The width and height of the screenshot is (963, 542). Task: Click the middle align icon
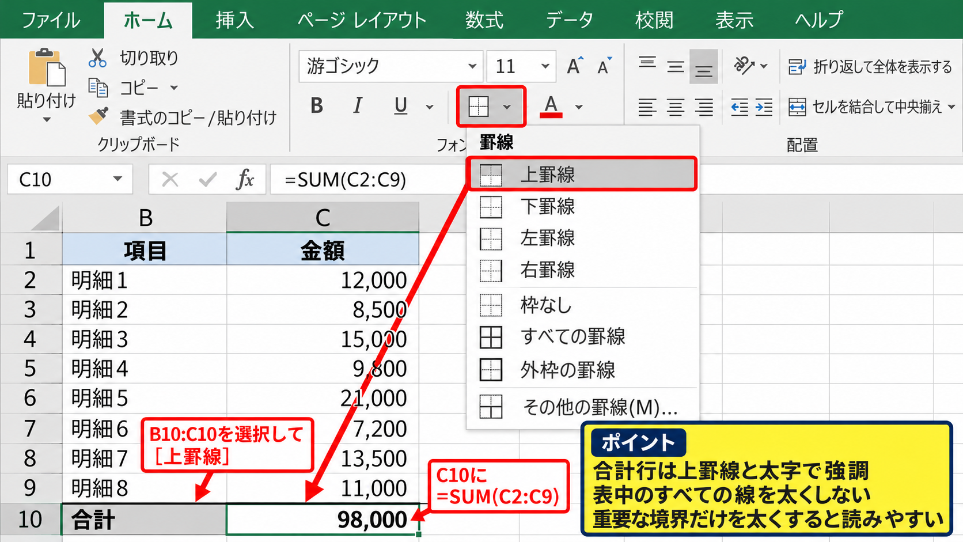[x=676, y=66]
